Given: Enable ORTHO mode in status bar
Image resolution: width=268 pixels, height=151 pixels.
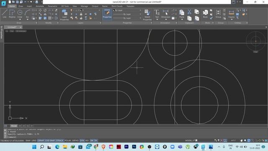Looking at the screenshot, I should tap(75, 141).
